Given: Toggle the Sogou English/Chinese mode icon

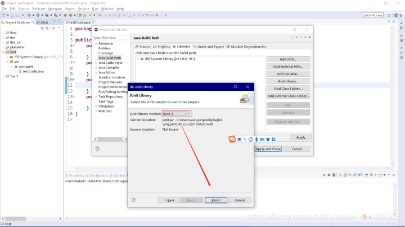Looking at the screenshot, I should 239,140.
